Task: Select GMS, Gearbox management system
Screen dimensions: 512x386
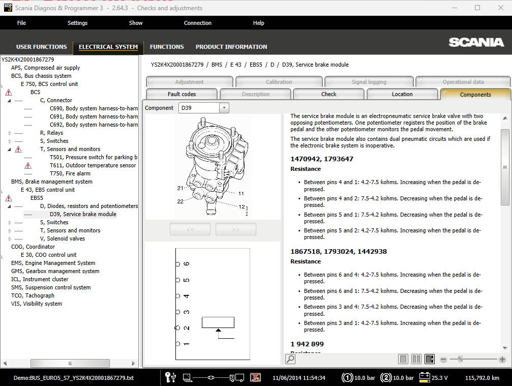Action: [x=55, y=272]
